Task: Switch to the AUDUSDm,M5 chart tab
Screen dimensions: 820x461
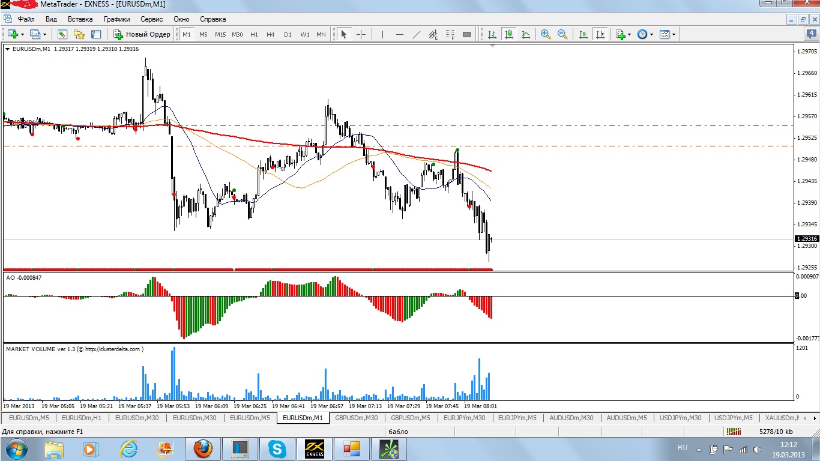Action: point(627,418)
